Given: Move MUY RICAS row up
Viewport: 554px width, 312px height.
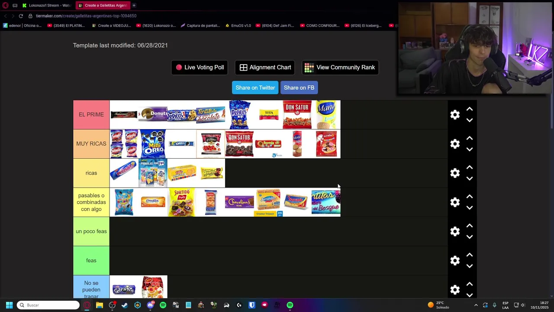Looking at the screenshot, I should tap(470, 138).
